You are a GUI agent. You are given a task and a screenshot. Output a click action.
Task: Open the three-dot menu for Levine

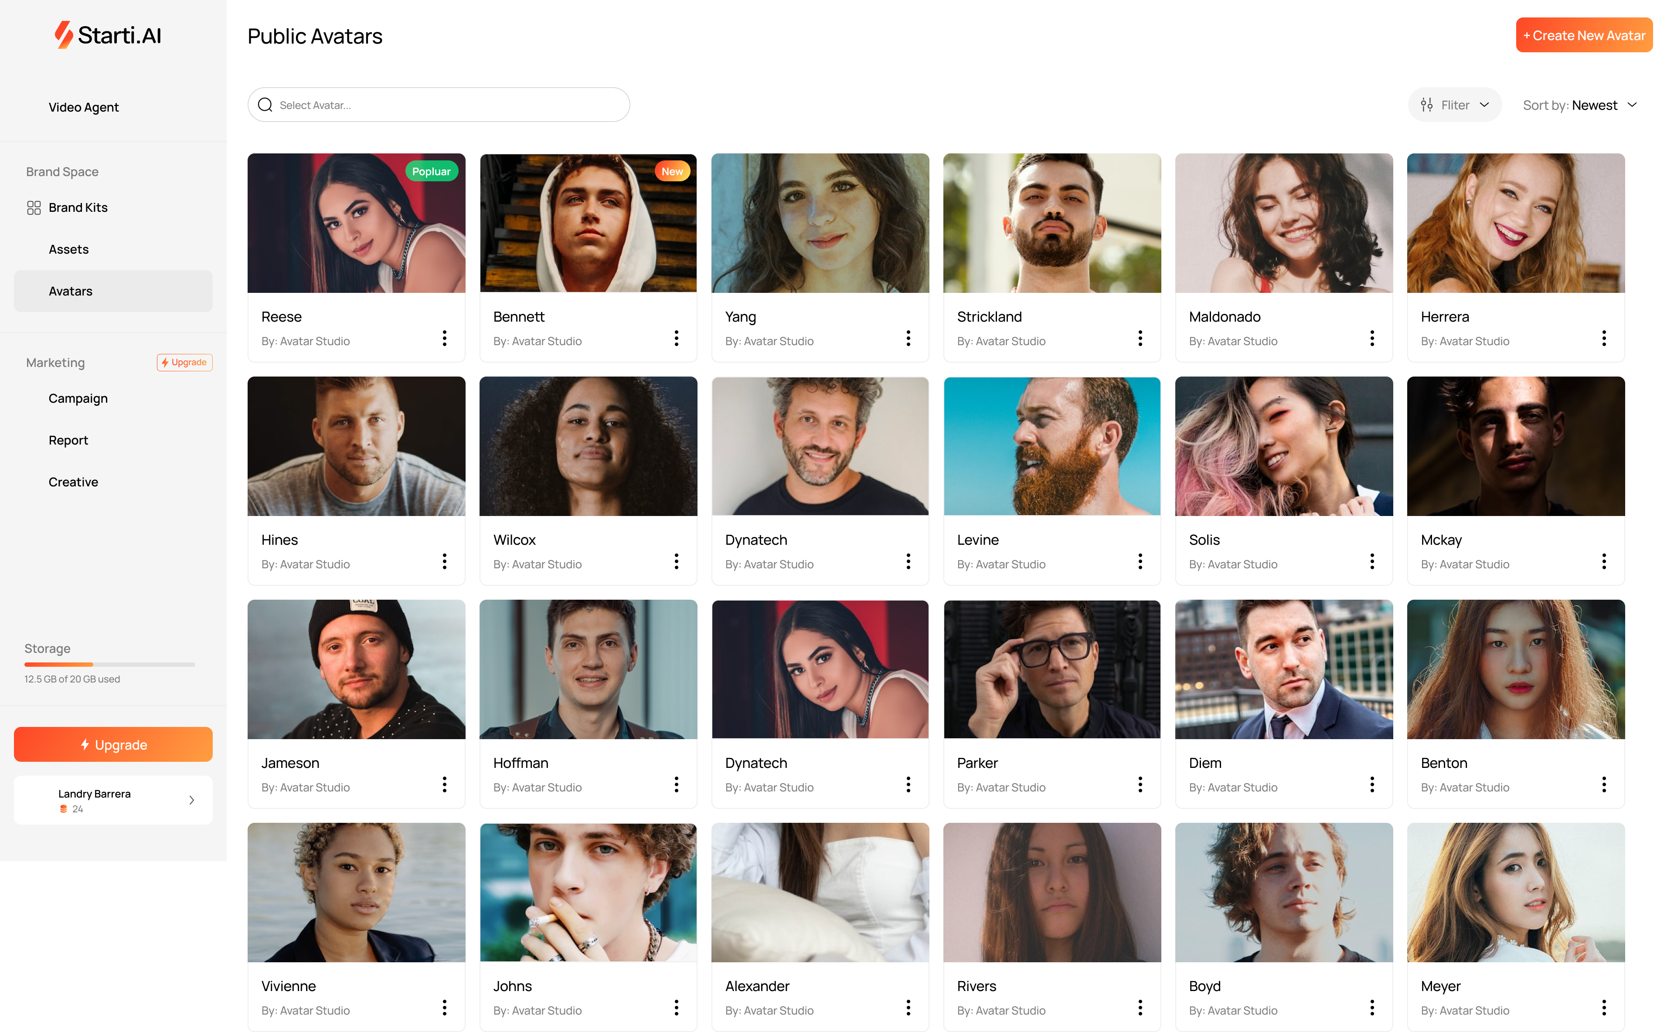(1140, 562)
